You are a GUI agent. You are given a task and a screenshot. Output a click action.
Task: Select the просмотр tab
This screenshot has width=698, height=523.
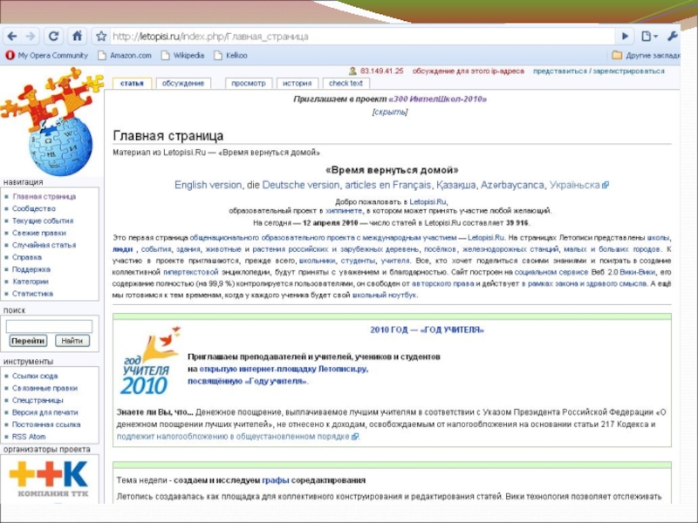point(249,84)
